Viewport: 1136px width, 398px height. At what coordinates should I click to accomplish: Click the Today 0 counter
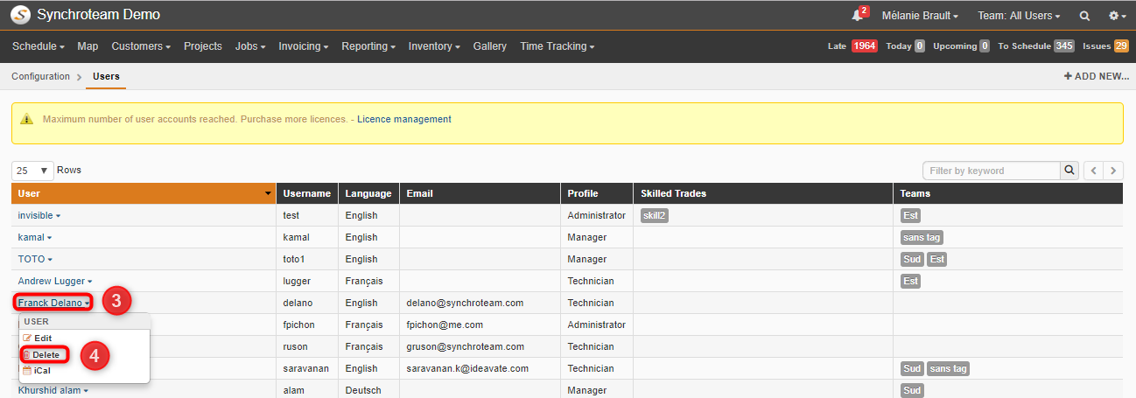click(905, 46)
